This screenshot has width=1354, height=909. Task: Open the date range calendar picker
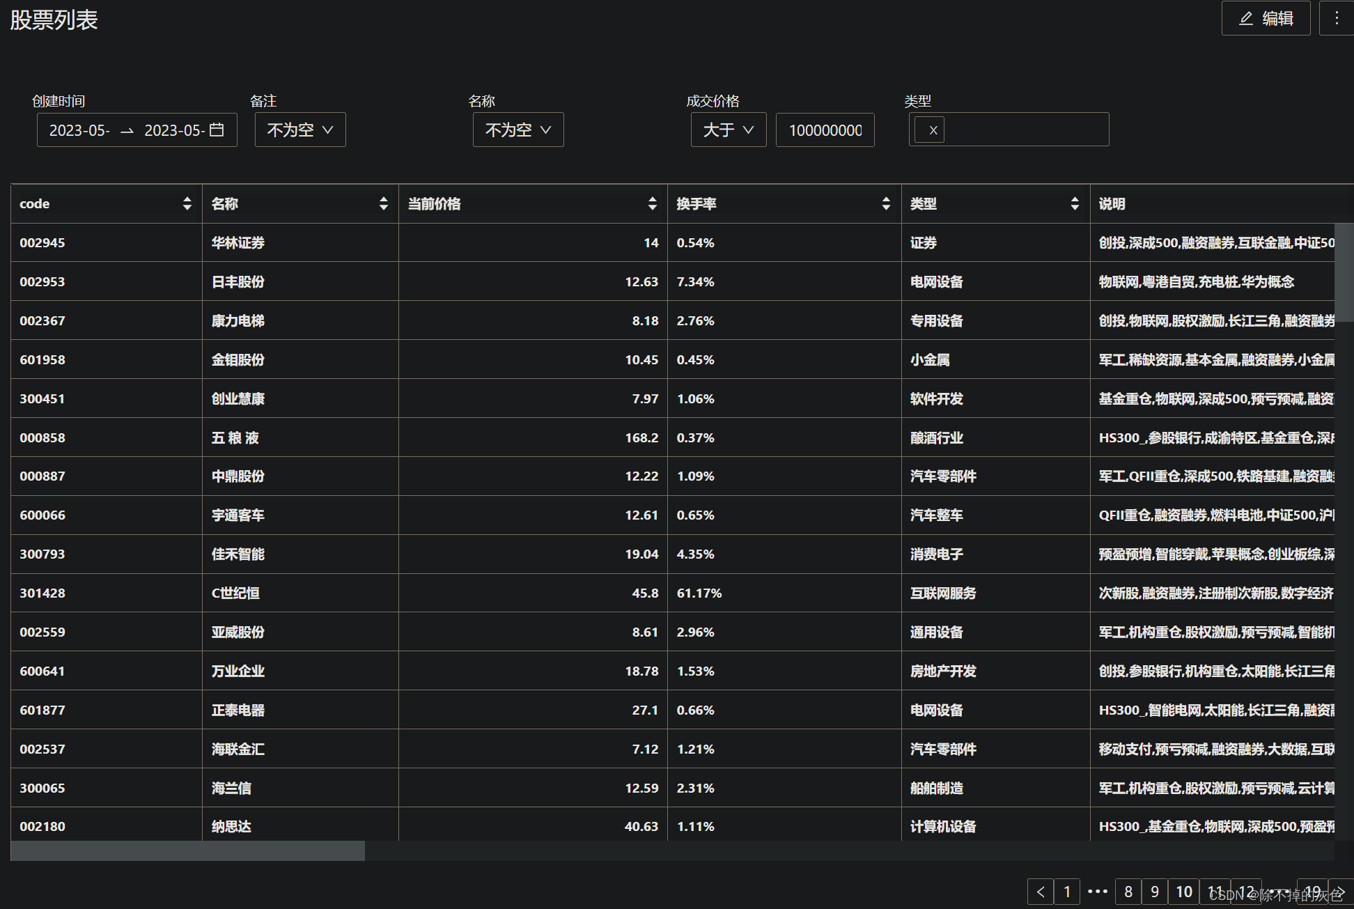[217, 130]
